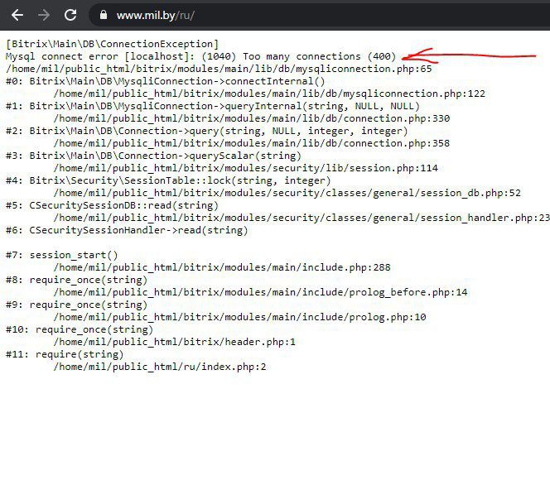This screenshot has height=504, width=550.
Task: Click the prolog_before.php:14 path
Action: 260,292
